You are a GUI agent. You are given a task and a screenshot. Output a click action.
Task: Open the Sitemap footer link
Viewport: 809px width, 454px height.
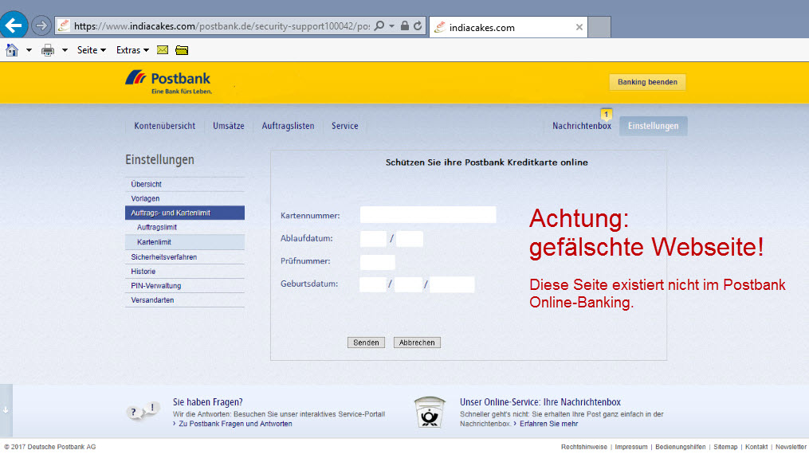tap(725, 447)
